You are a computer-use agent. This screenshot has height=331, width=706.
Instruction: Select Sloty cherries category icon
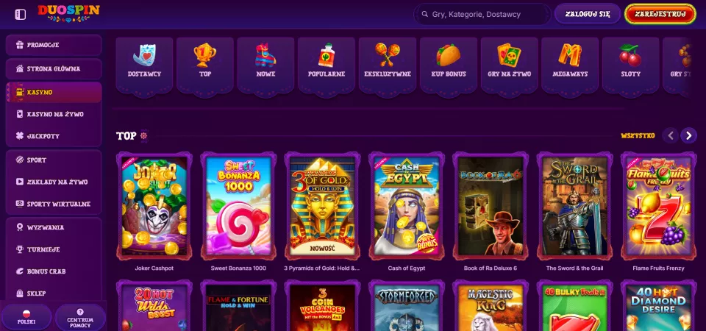(630, 55)
